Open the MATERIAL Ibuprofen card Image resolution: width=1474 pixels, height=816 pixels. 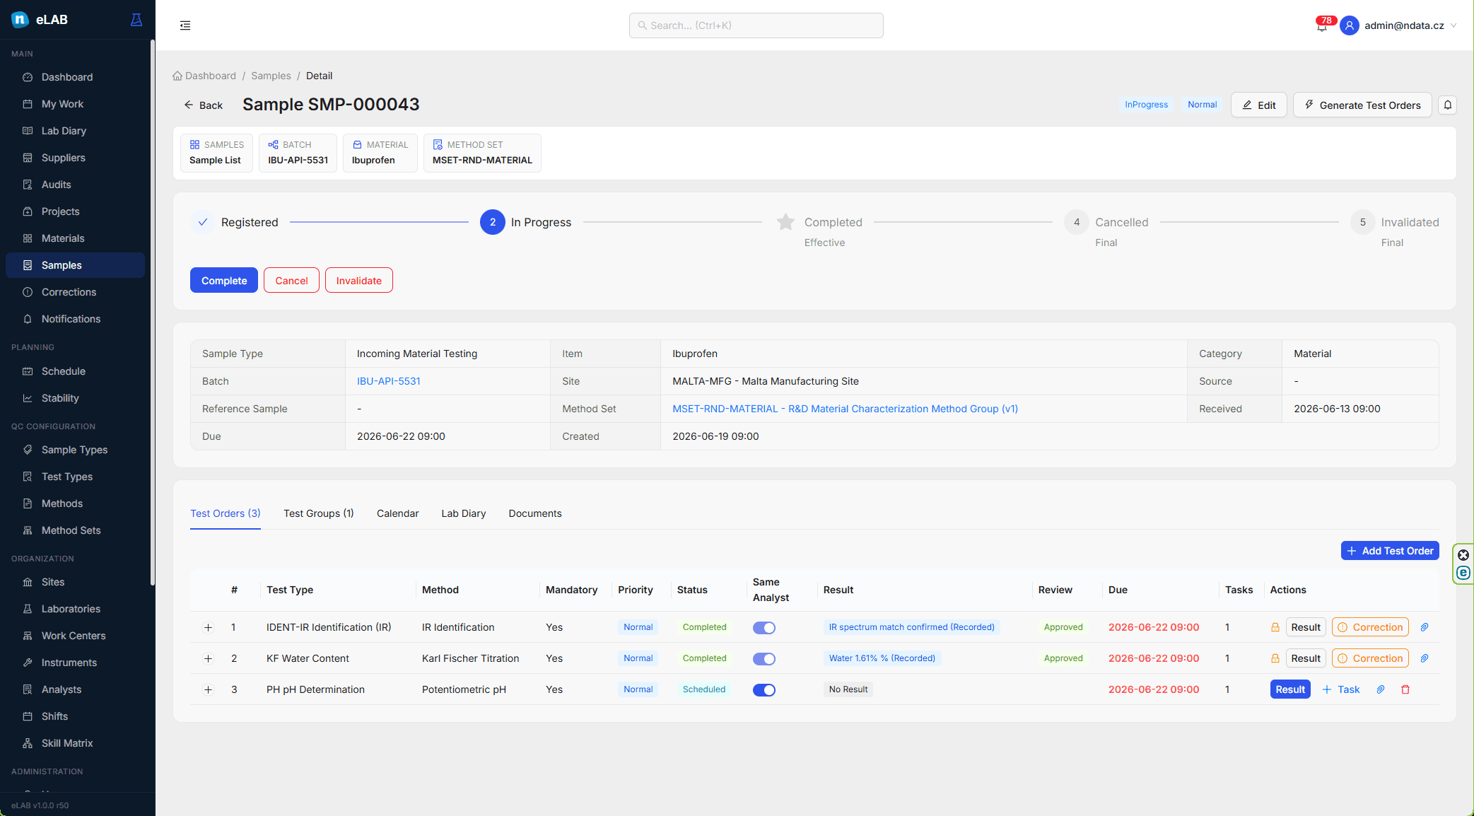(380, 153)
